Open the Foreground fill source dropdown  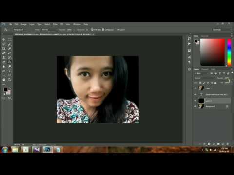click(x=19, y=30)
